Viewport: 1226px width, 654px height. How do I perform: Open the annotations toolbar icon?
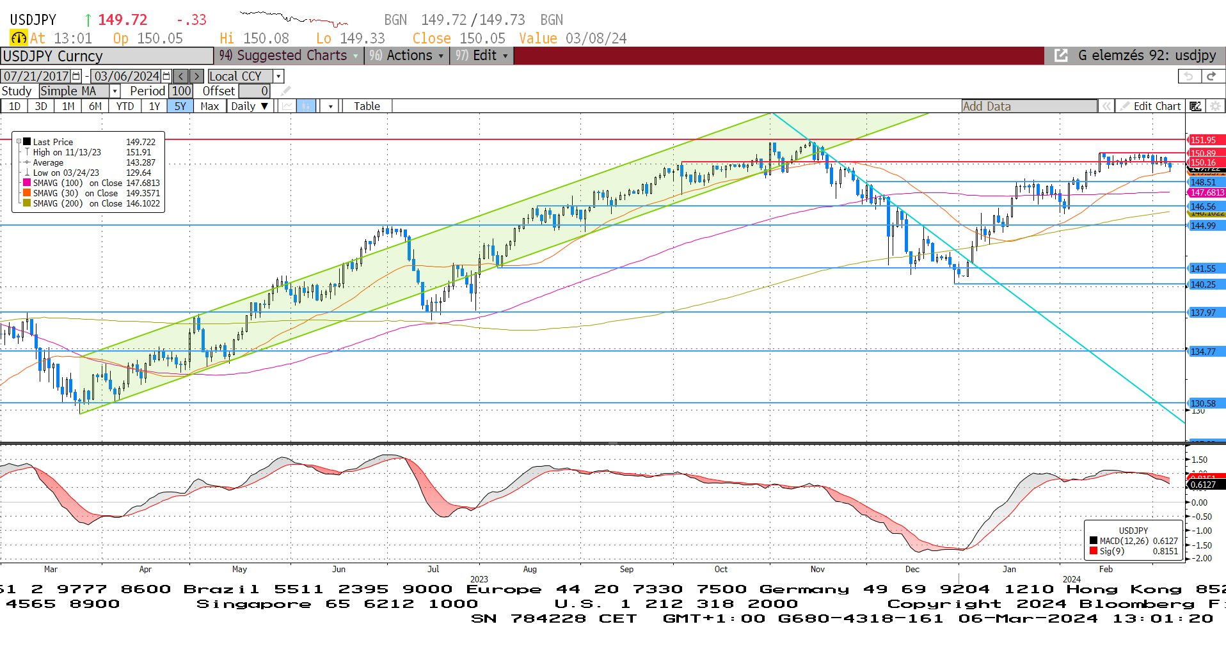point(1195,106)
